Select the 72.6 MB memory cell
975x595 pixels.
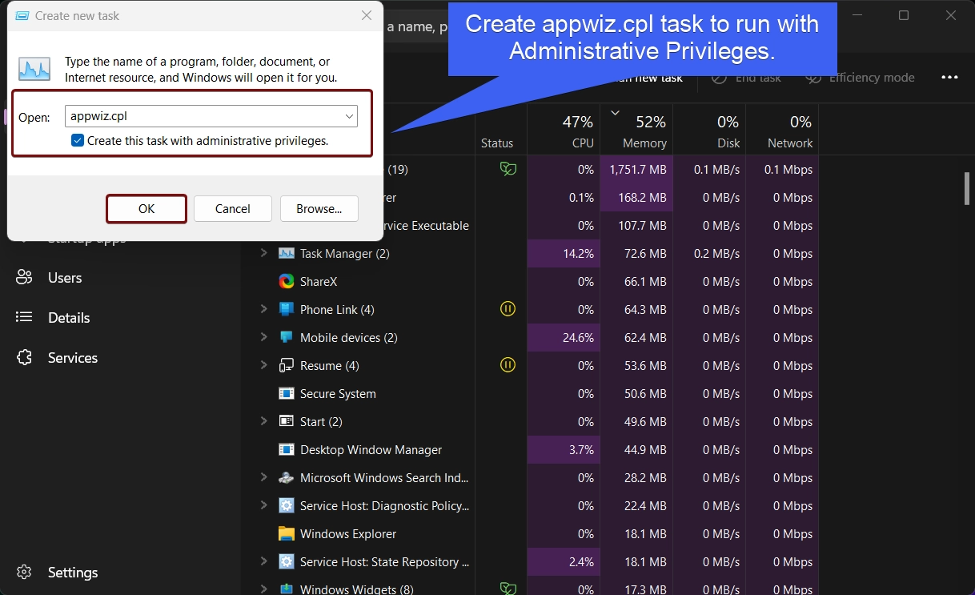click(636, 253)
